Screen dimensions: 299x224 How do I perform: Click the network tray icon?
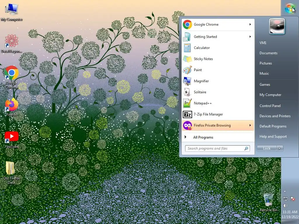pos(286,199)
